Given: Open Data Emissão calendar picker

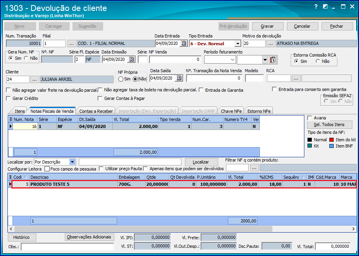Looking at the screenshot, I should pos(131,59).
